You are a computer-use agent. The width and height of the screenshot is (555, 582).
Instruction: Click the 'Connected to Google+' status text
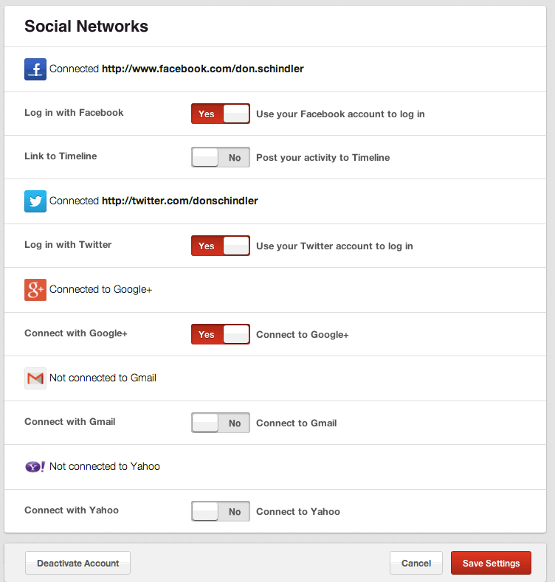pos(101,289)
